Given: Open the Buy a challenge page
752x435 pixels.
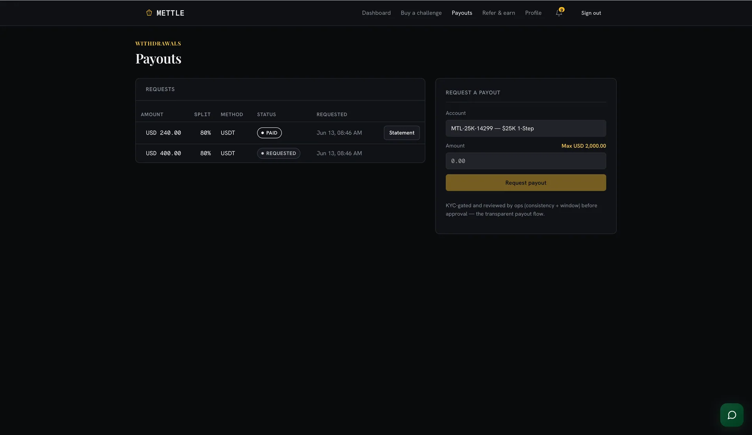Looking at the screenshot, I should (421, 13).
